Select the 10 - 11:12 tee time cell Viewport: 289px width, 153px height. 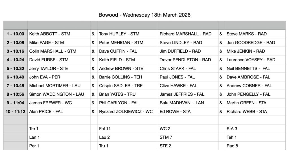coord(16,111)
